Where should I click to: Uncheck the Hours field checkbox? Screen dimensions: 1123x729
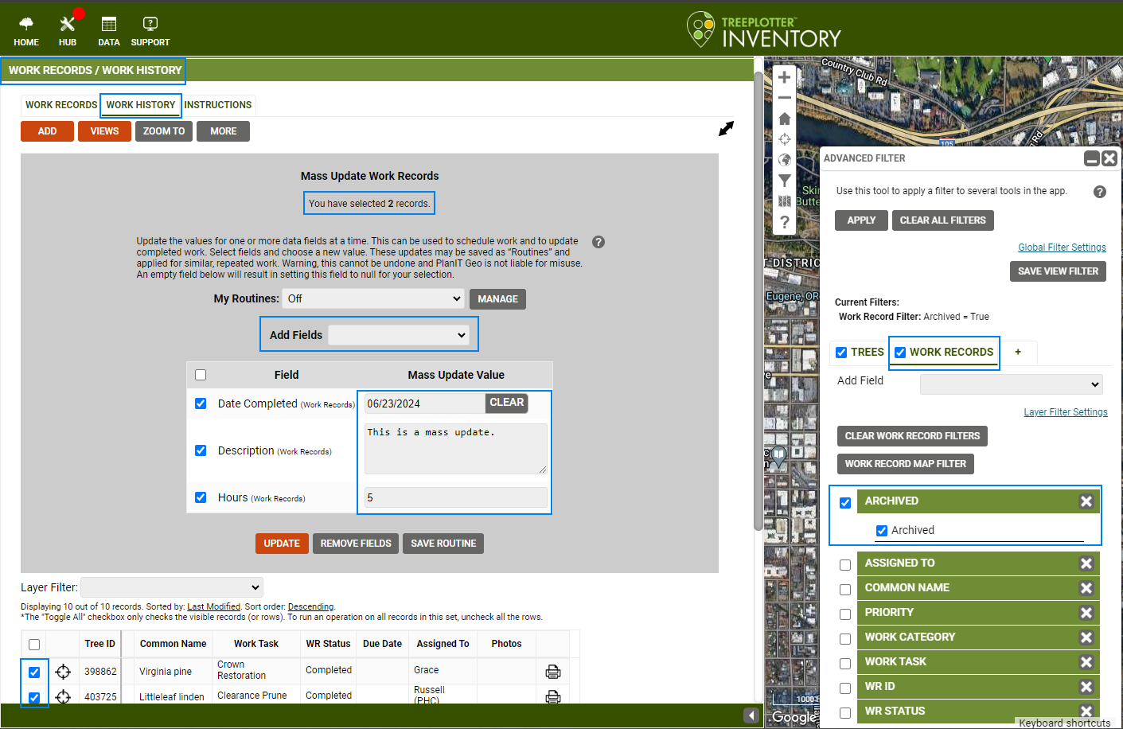(x=201, y=497)
